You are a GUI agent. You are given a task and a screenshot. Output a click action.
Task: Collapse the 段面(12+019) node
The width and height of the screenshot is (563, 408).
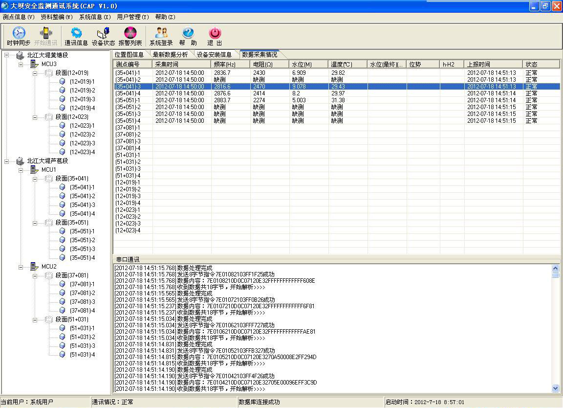click(35, 73)
